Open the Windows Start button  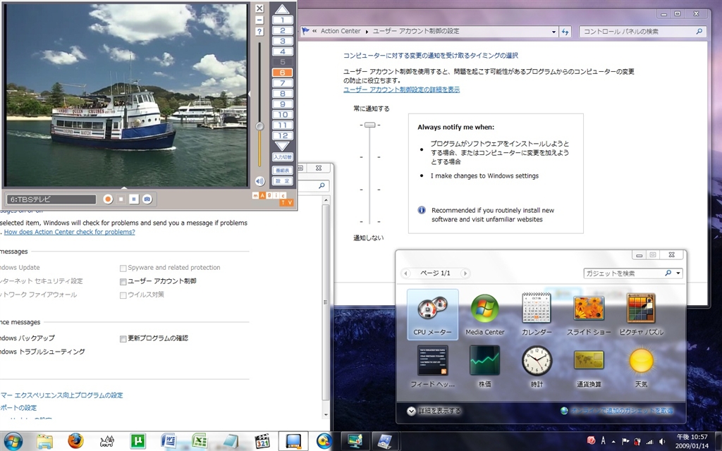pos(13,441)
